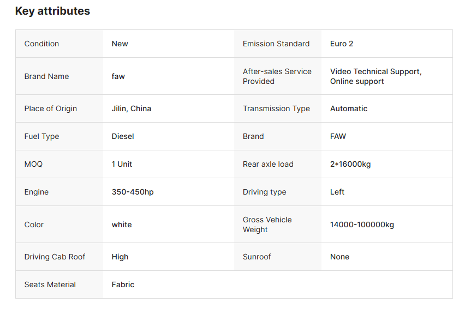Click the Driving type label
The width and height of the screenshot is (465, 309).
264,192
